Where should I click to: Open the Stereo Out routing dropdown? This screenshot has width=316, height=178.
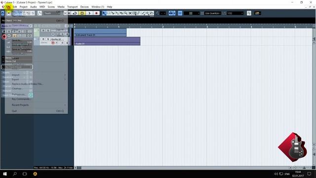[17, 61]
